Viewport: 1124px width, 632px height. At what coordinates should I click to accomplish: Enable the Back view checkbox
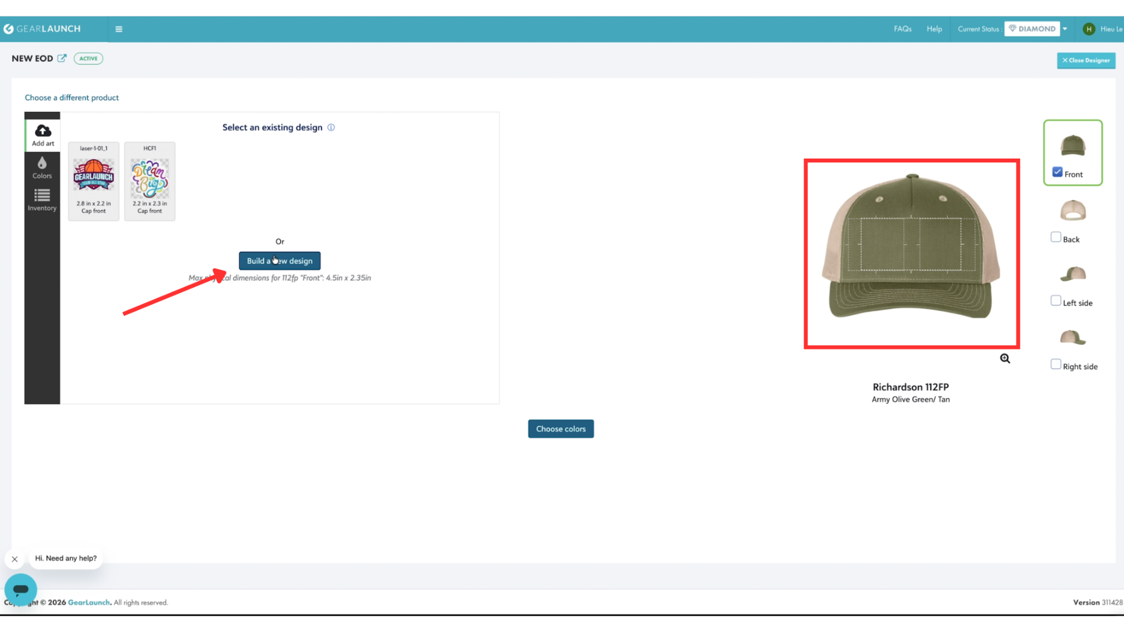pos(1056,237)
